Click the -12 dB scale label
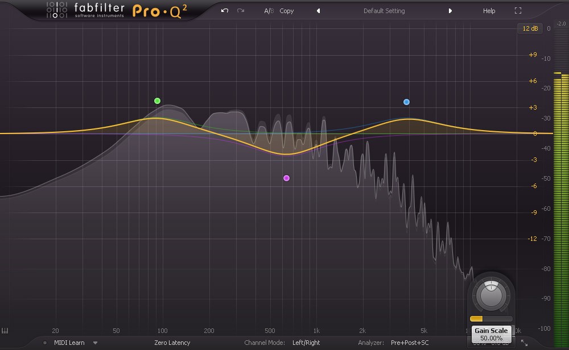 tap(532, 239)
